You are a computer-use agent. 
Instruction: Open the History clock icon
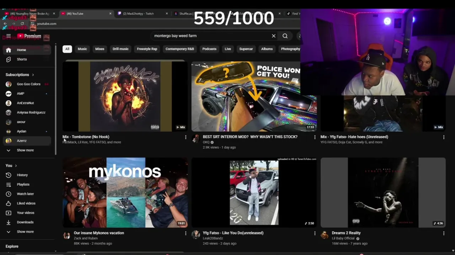9,175
